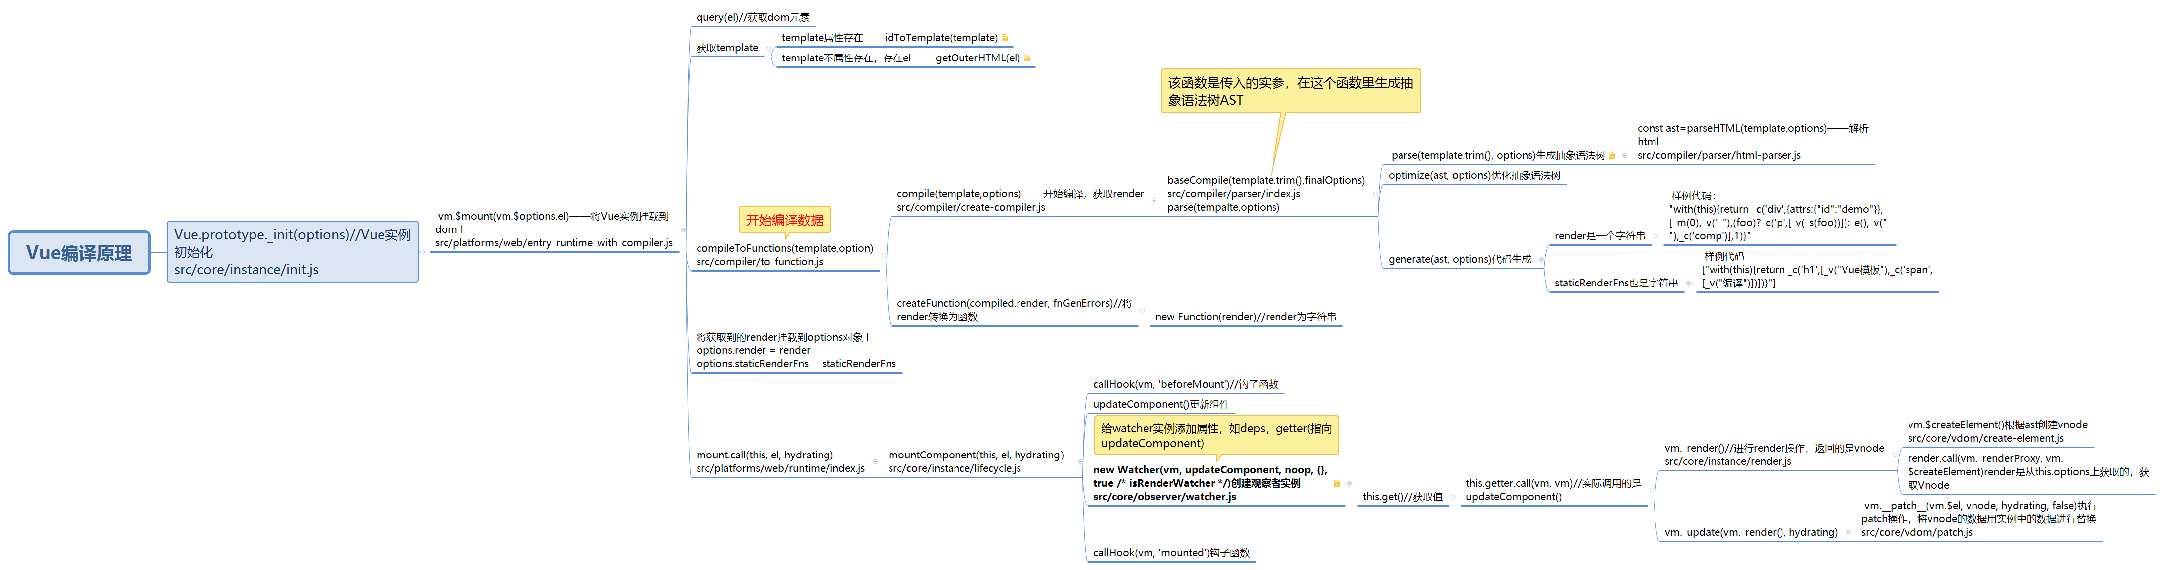Collapse the 获取template branch
This screenshot has width=2164, height=570.
(x=768, y=48)
